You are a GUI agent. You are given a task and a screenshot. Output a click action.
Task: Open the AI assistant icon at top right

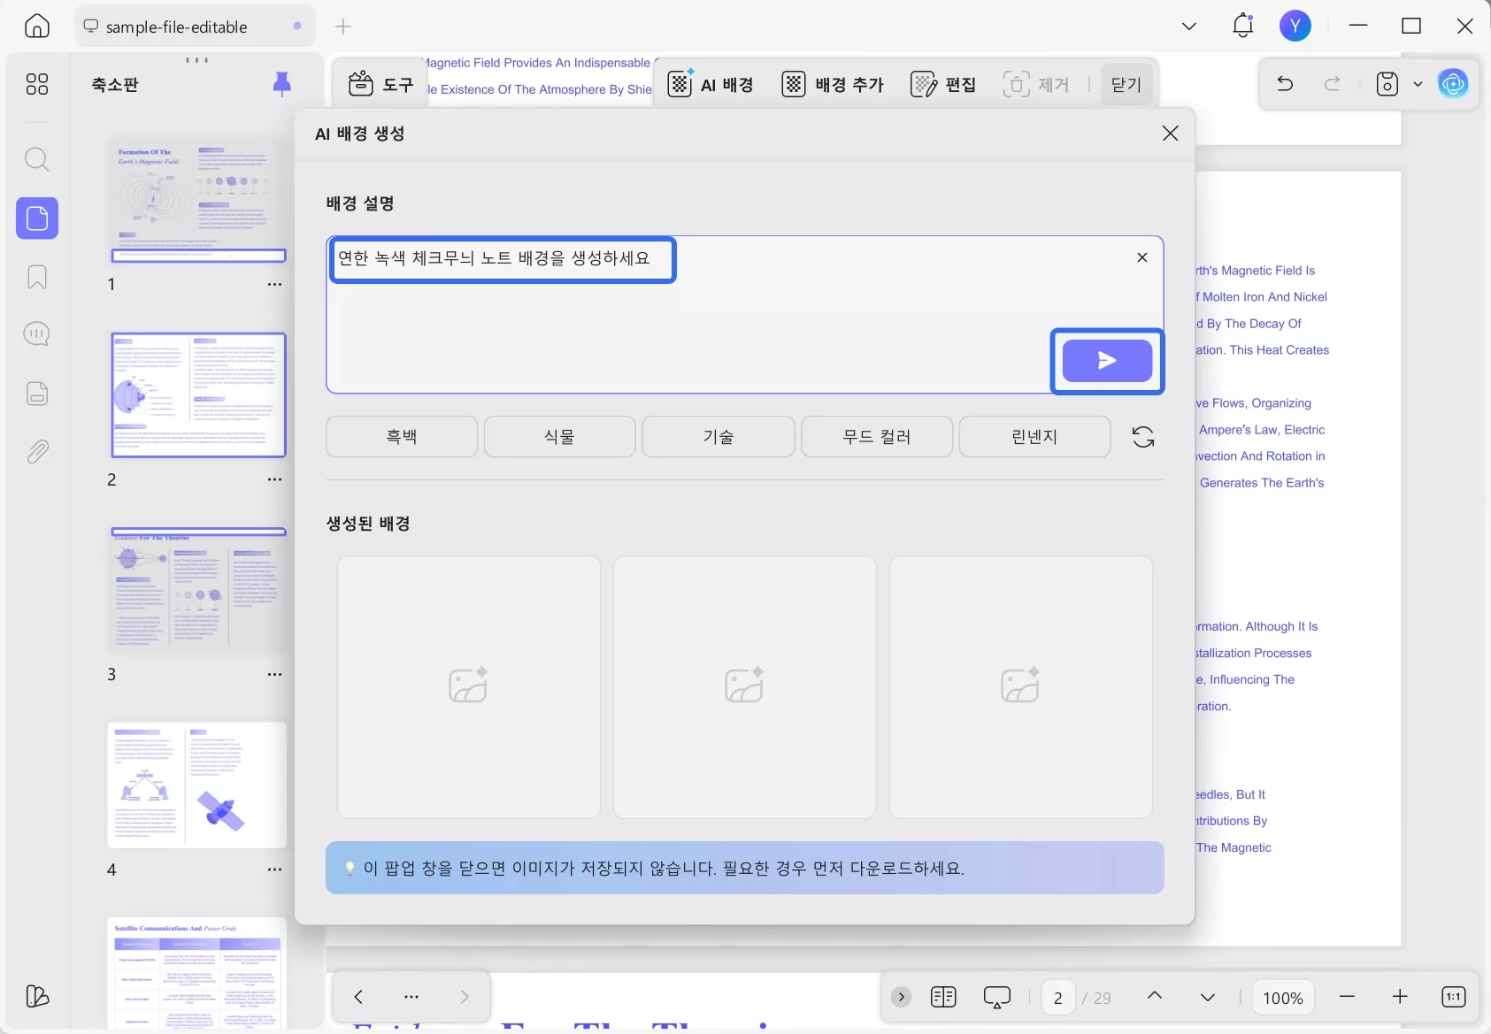1454,84
